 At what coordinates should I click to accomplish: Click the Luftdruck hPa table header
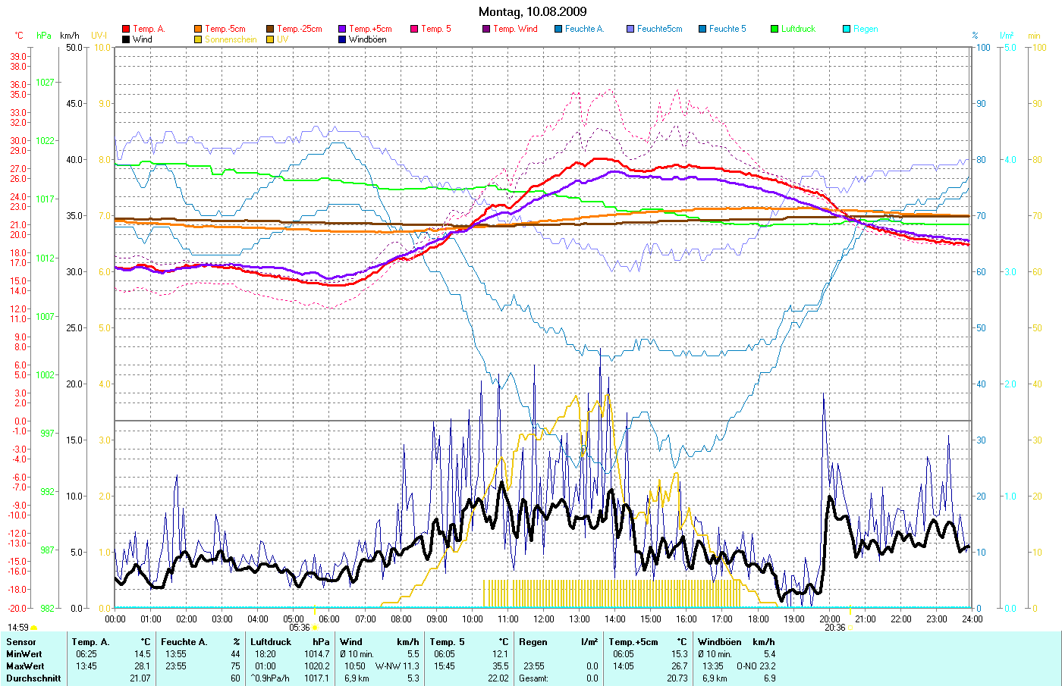pyautogui.click(x=290, y=642)
